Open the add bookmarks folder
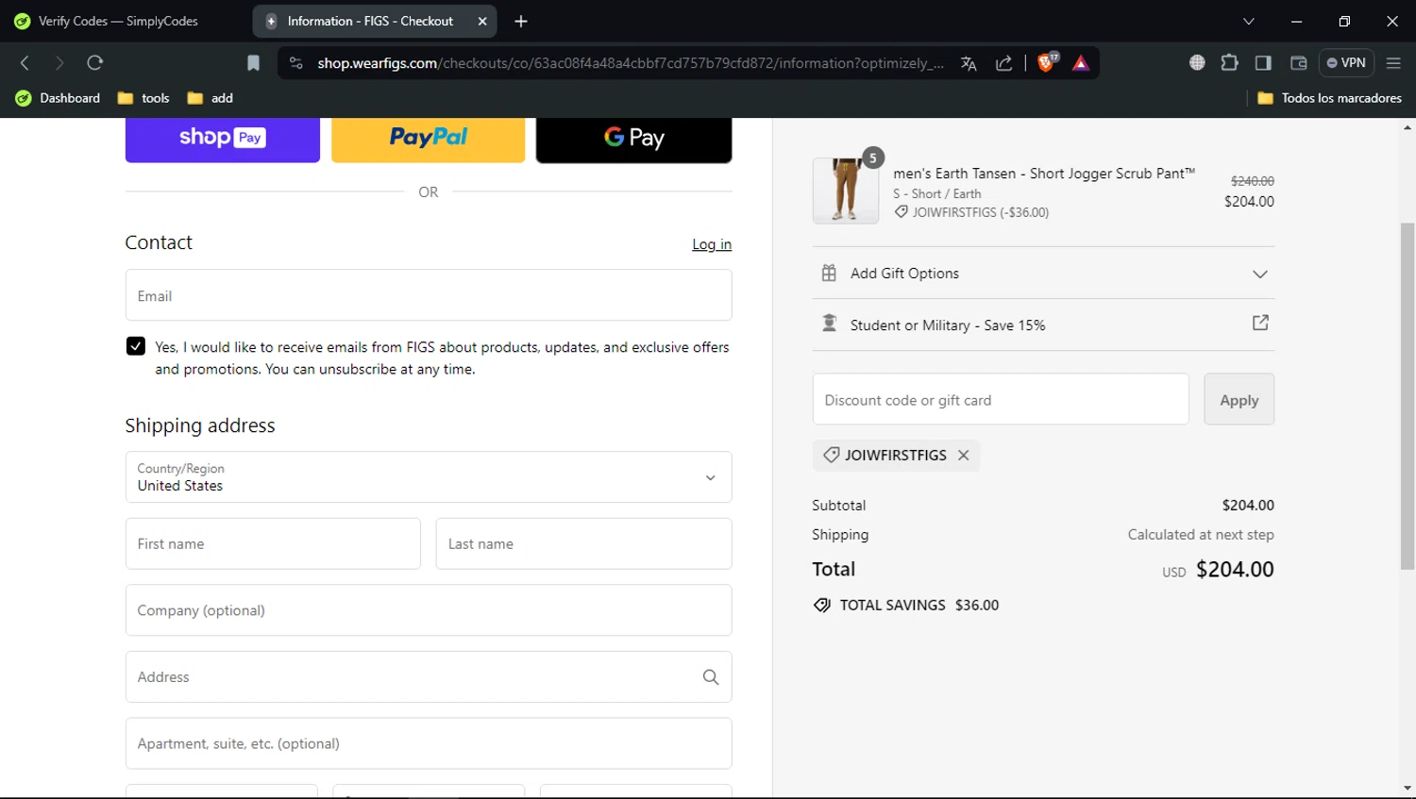1416x799 pixels. pyautogui.click(x=211, y=98)
